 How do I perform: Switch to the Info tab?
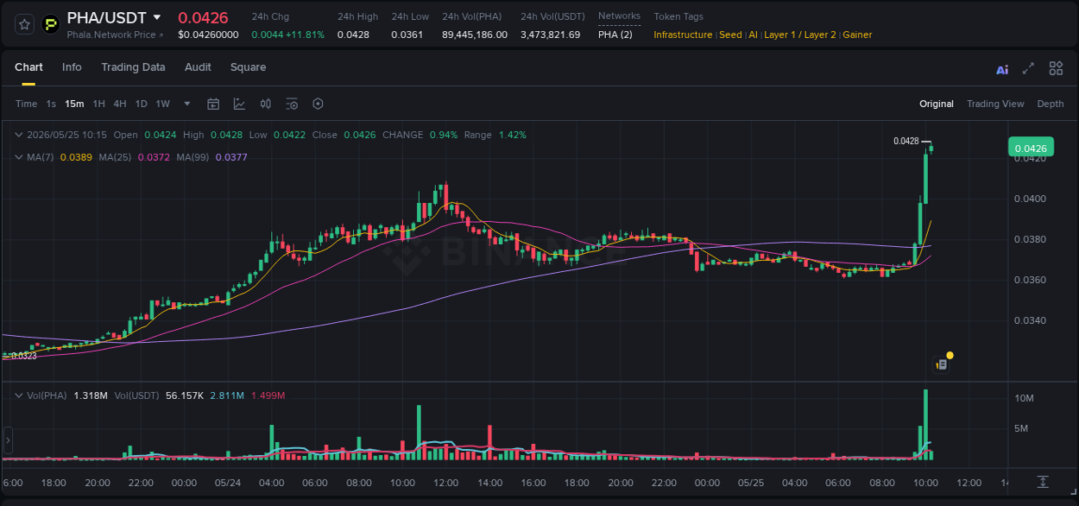pos(72,67)
